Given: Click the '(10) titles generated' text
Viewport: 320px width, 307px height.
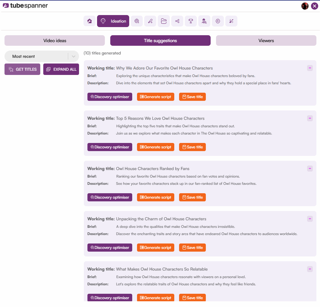Looking at the screenshot, I should pos(102,53).
